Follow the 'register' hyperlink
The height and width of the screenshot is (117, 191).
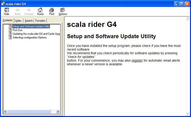coord(137,60)
